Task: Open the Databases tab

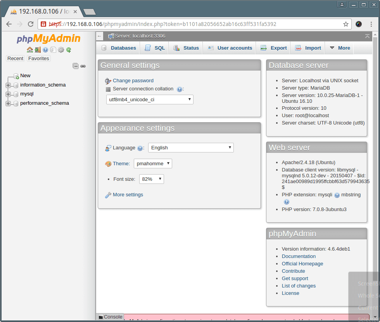Action: [x=119, y=48]
